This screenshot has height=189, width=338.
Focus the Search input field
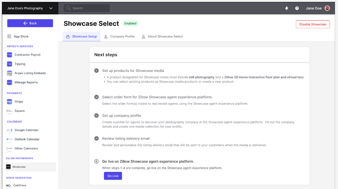(x=87, y=8)
